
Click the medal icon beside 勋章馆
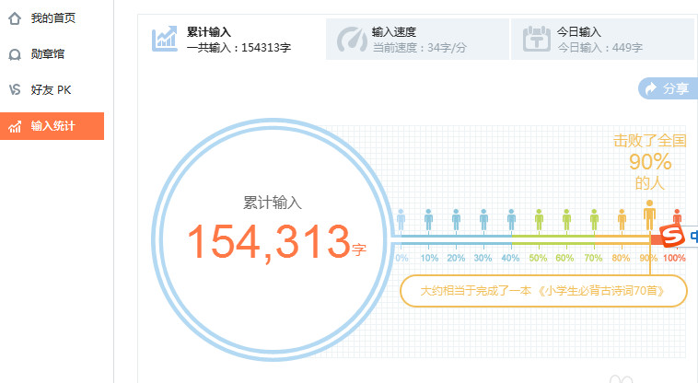click(x=15, y=54)
